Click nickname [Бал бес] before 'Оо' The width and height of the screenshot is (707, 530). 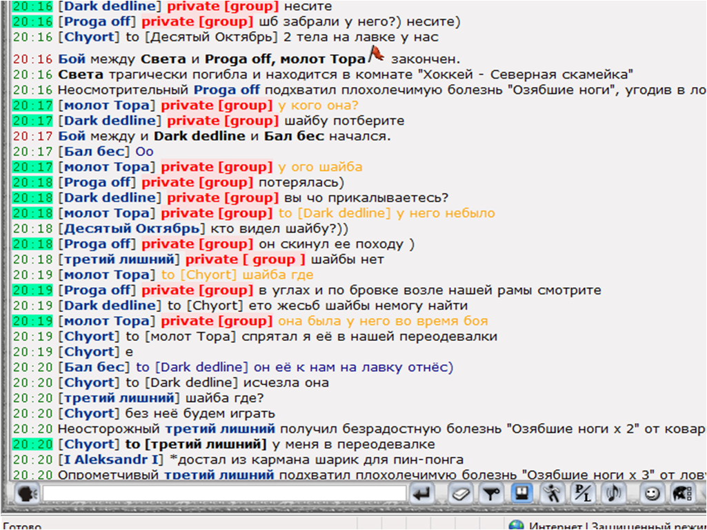[x=94, y=151]
